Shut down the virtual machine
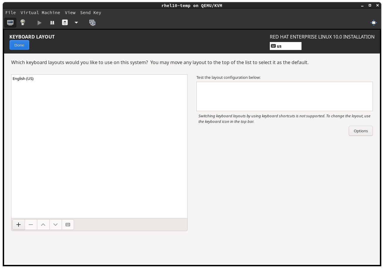384x269 pixels. click(x=65, y=23)
